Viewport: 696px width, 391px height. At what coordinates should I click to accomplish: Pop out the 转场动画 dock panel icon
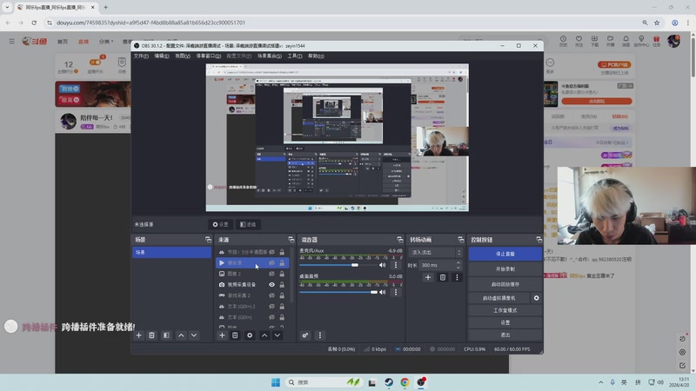[461, 240]
